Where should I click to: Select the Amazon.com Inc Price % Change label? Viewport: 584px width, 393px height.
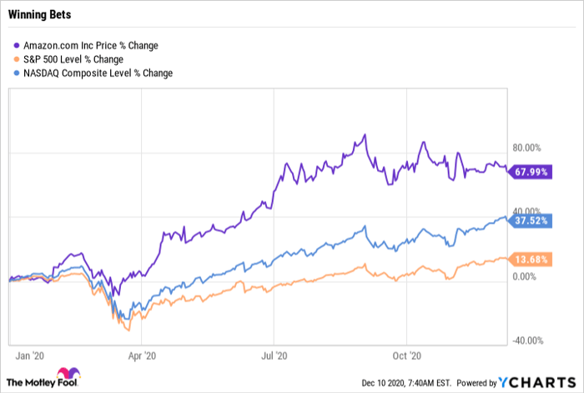click(x=92, y=45)
